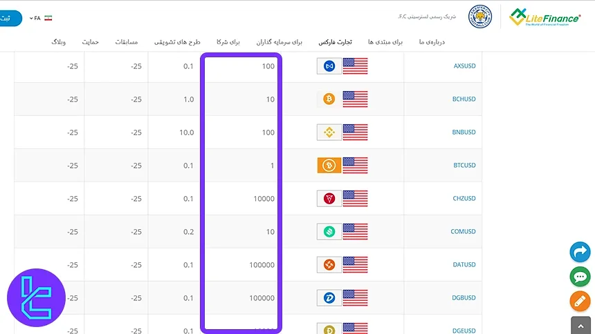Open the CHZUSD symbol link
Screen dimensions: 595x334
click(464, 199)
